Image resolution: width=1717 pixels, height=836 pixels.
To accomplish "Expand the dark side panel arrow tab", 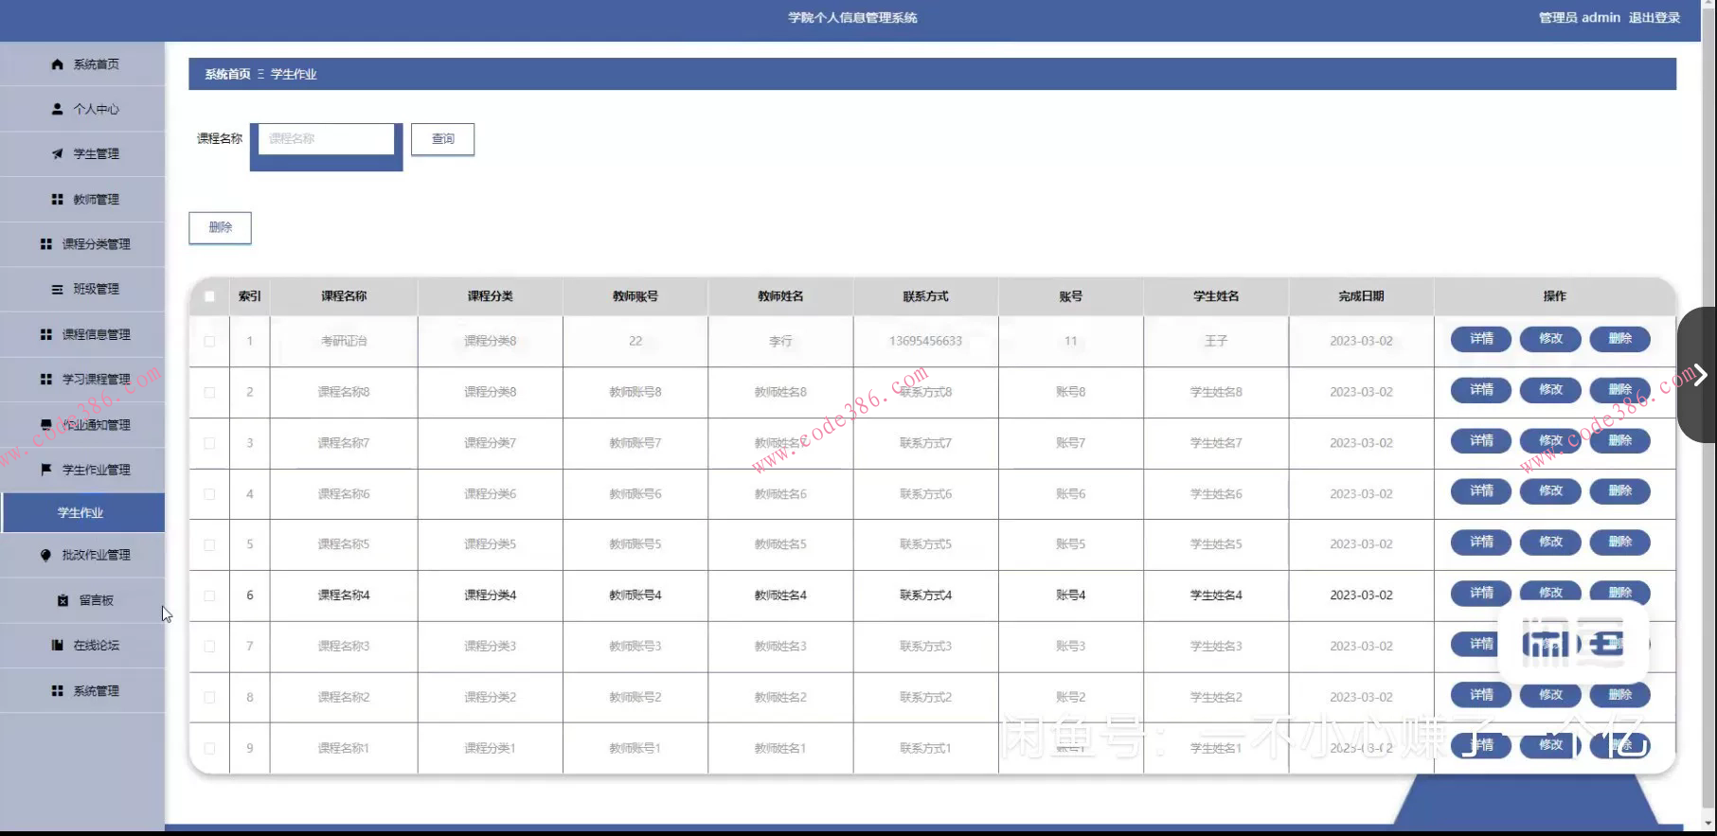I will (x=1696, y=375).
